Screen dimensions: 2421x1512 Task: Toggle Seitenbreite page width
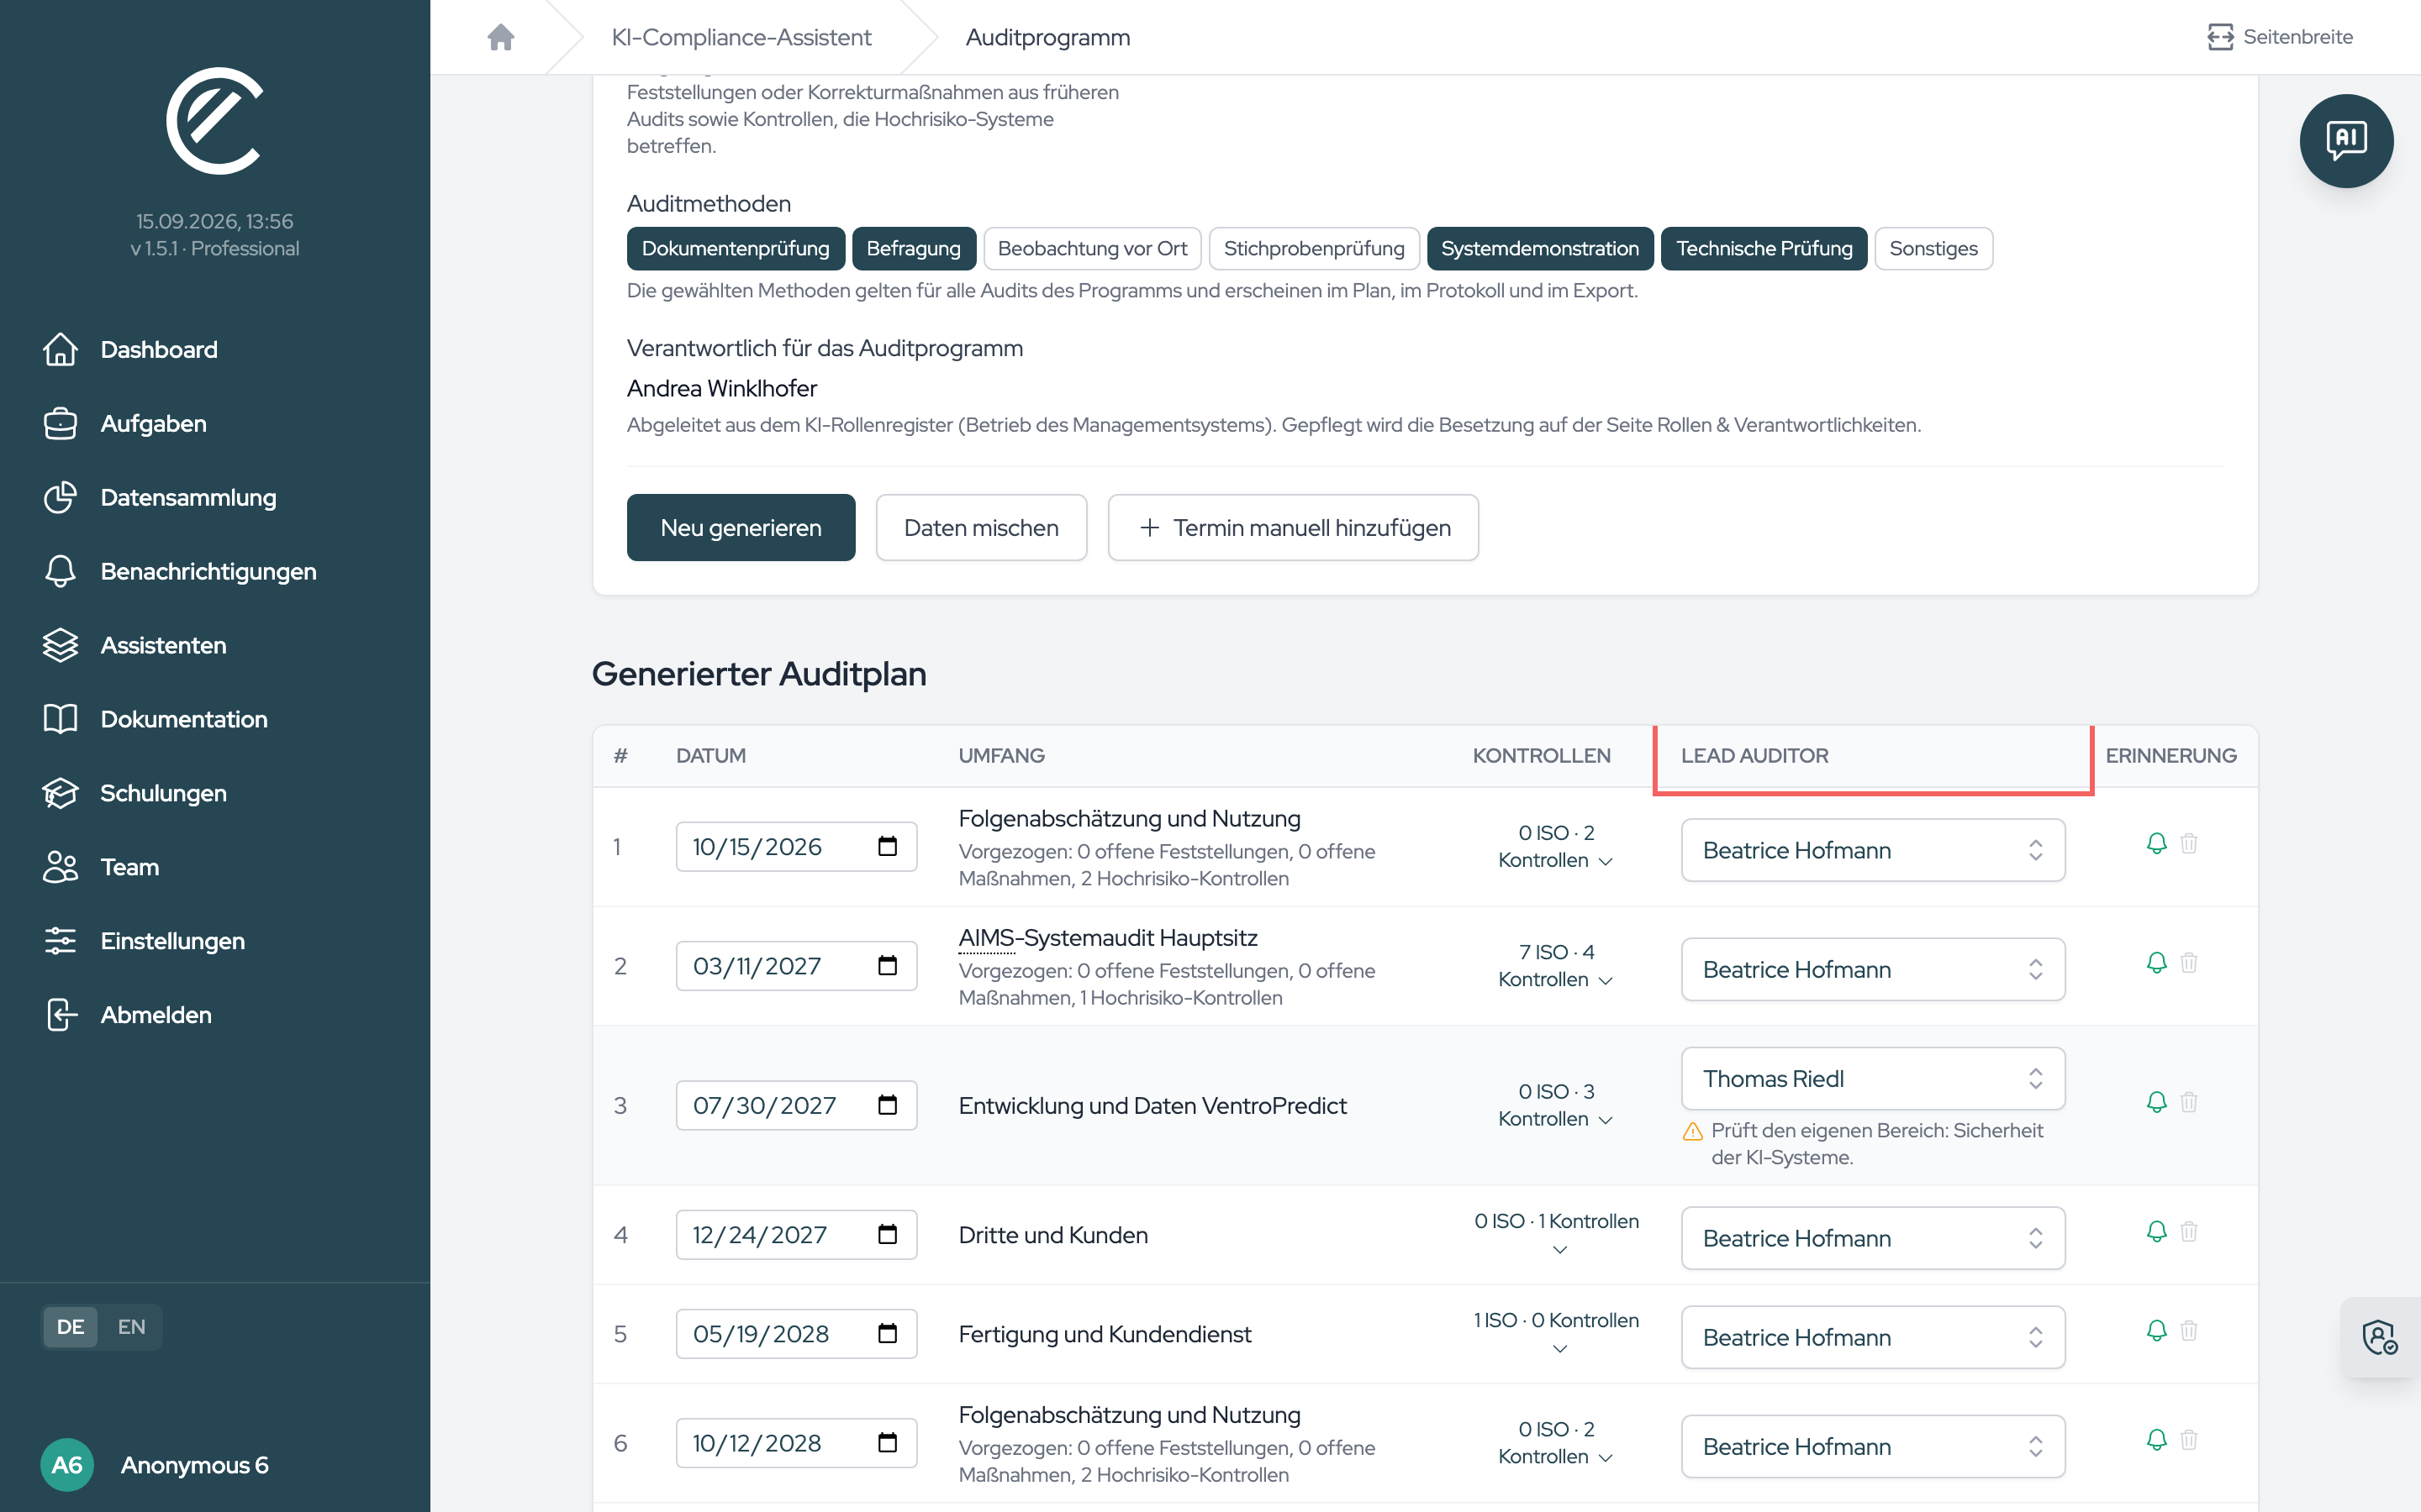(2280, 37)
